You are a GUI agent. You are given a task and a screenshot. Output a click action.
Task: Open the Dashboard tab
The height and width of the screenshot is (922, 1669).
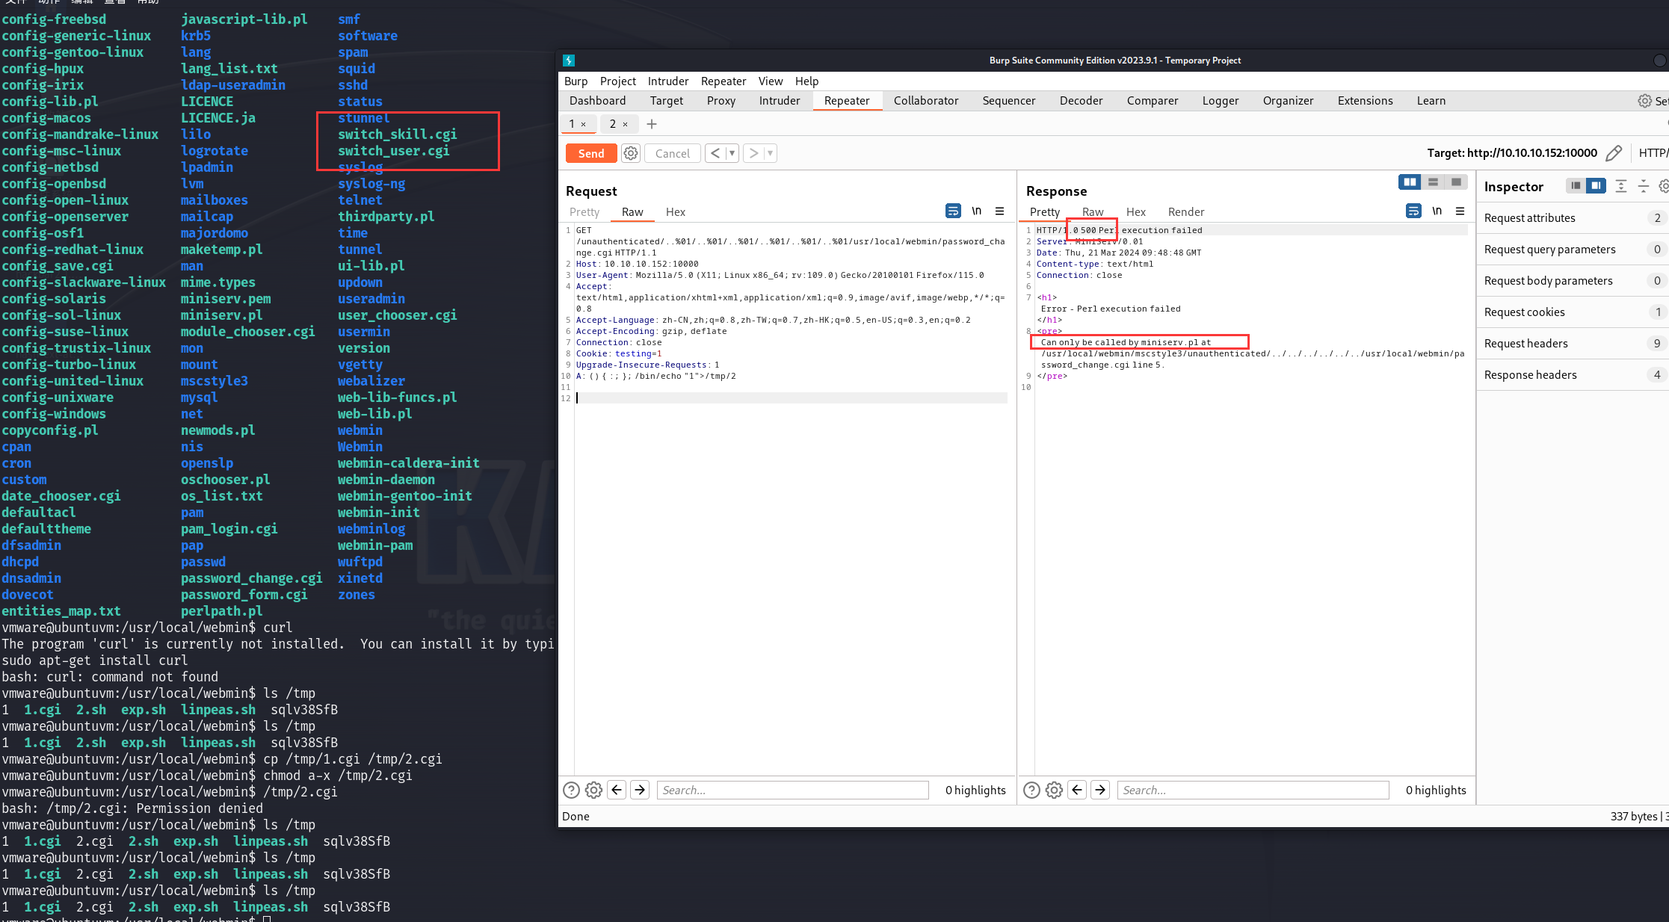597,101
